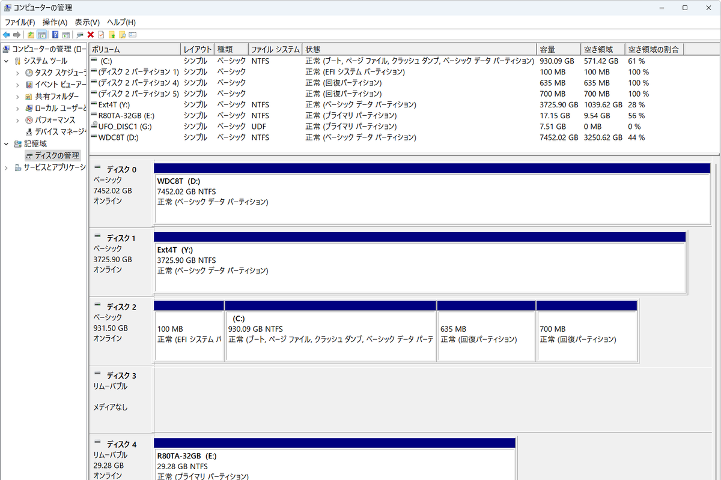Open the Help icon in the toolbar
This screenshot has height=480, width=721.
[55, 34]
